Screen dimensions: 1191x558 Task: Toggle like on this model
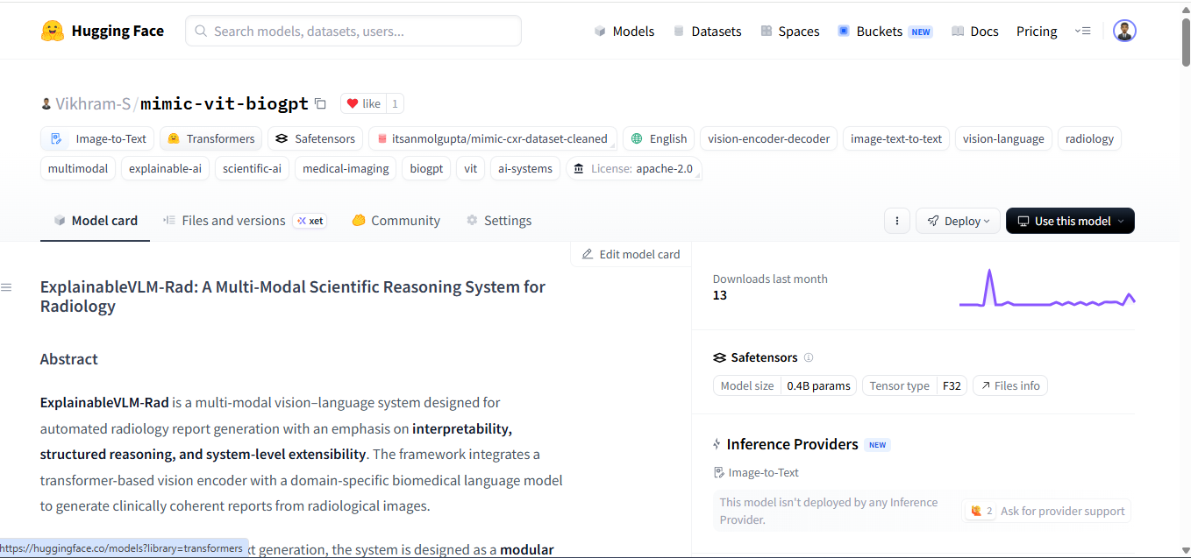click(x=363, y=103)
